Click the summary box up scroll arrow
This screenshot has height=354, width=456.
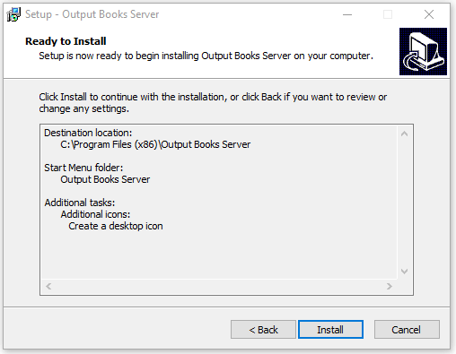tap(404, 134)
